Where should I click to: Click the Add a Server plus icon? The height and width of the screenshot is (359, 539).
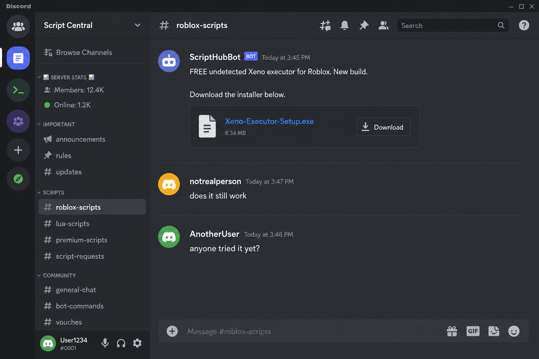tap(18, 150)
